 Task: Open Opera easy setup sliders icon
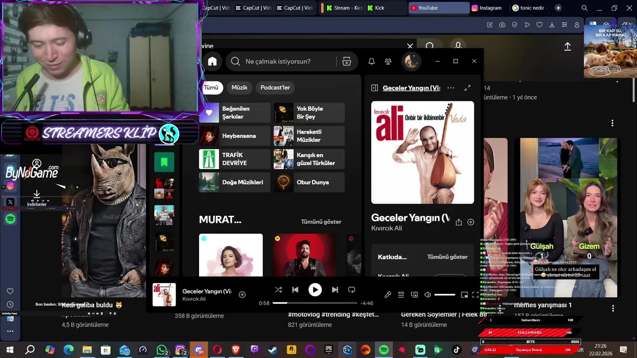[x=564, y=25]
